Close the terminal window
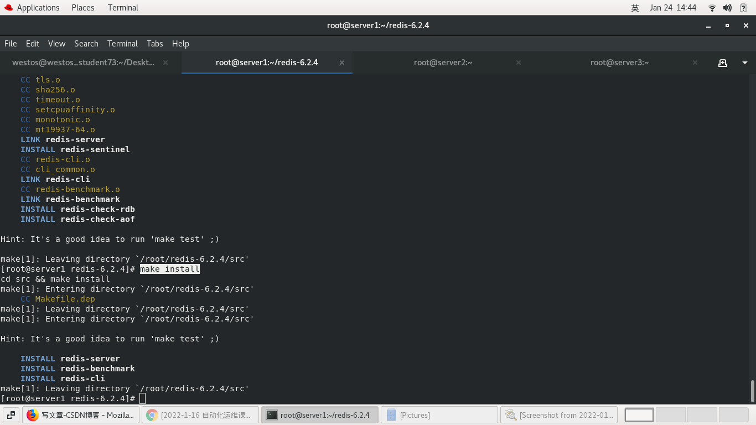The height and width of the screenshot is (425, 756). point(745,25)
